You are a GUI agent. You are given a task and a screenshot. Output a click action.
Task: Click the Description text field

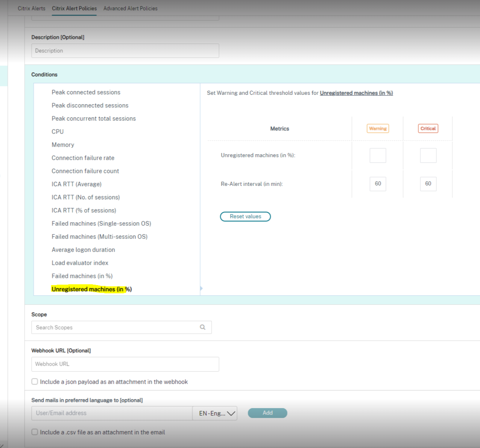click(x=125, y=51)
